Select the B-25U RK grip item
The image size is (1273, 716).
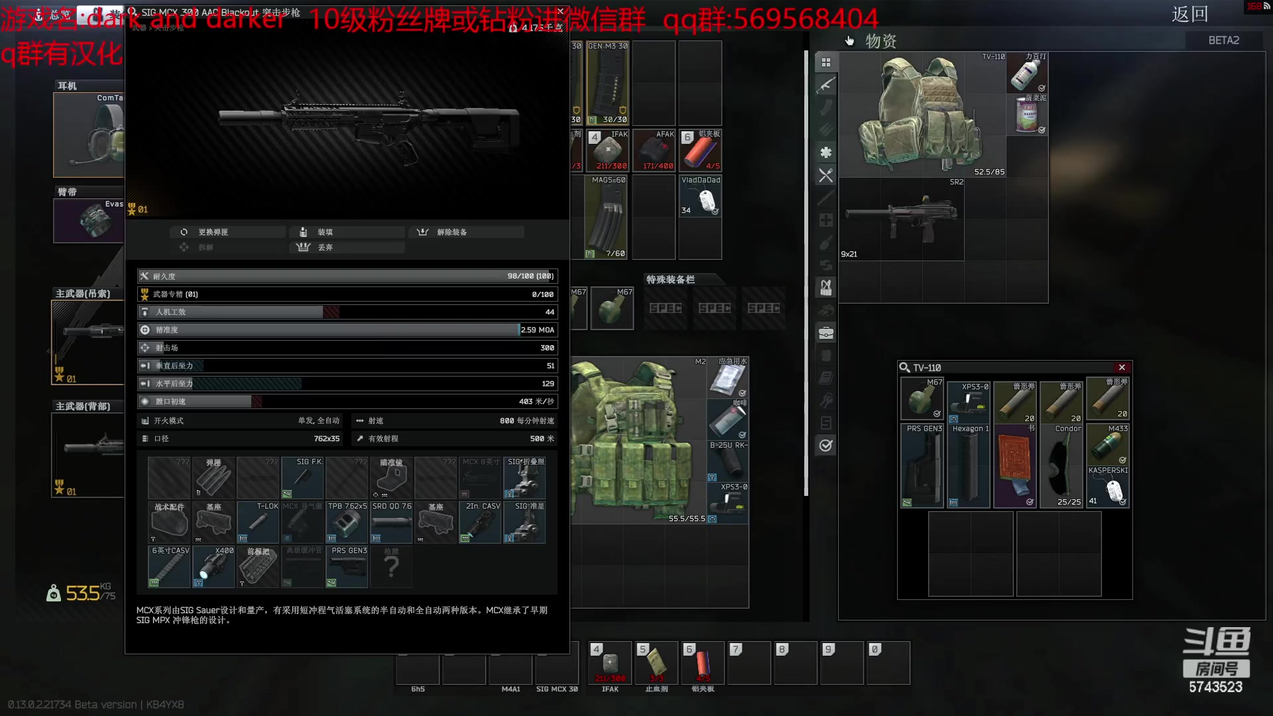coord(728,461)
